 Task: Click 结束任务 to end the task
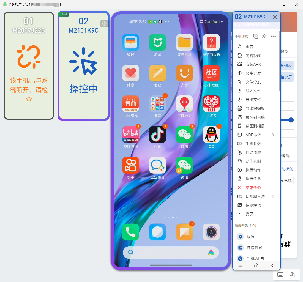256,188
